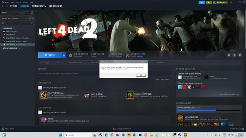Open the DLC link
This screenshot has width=246, height=138.
(59, 63)
